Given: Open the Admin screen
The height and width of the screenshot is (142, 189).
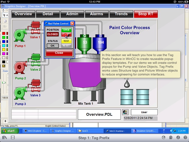Looking at the screenshot, I should 72,14.
